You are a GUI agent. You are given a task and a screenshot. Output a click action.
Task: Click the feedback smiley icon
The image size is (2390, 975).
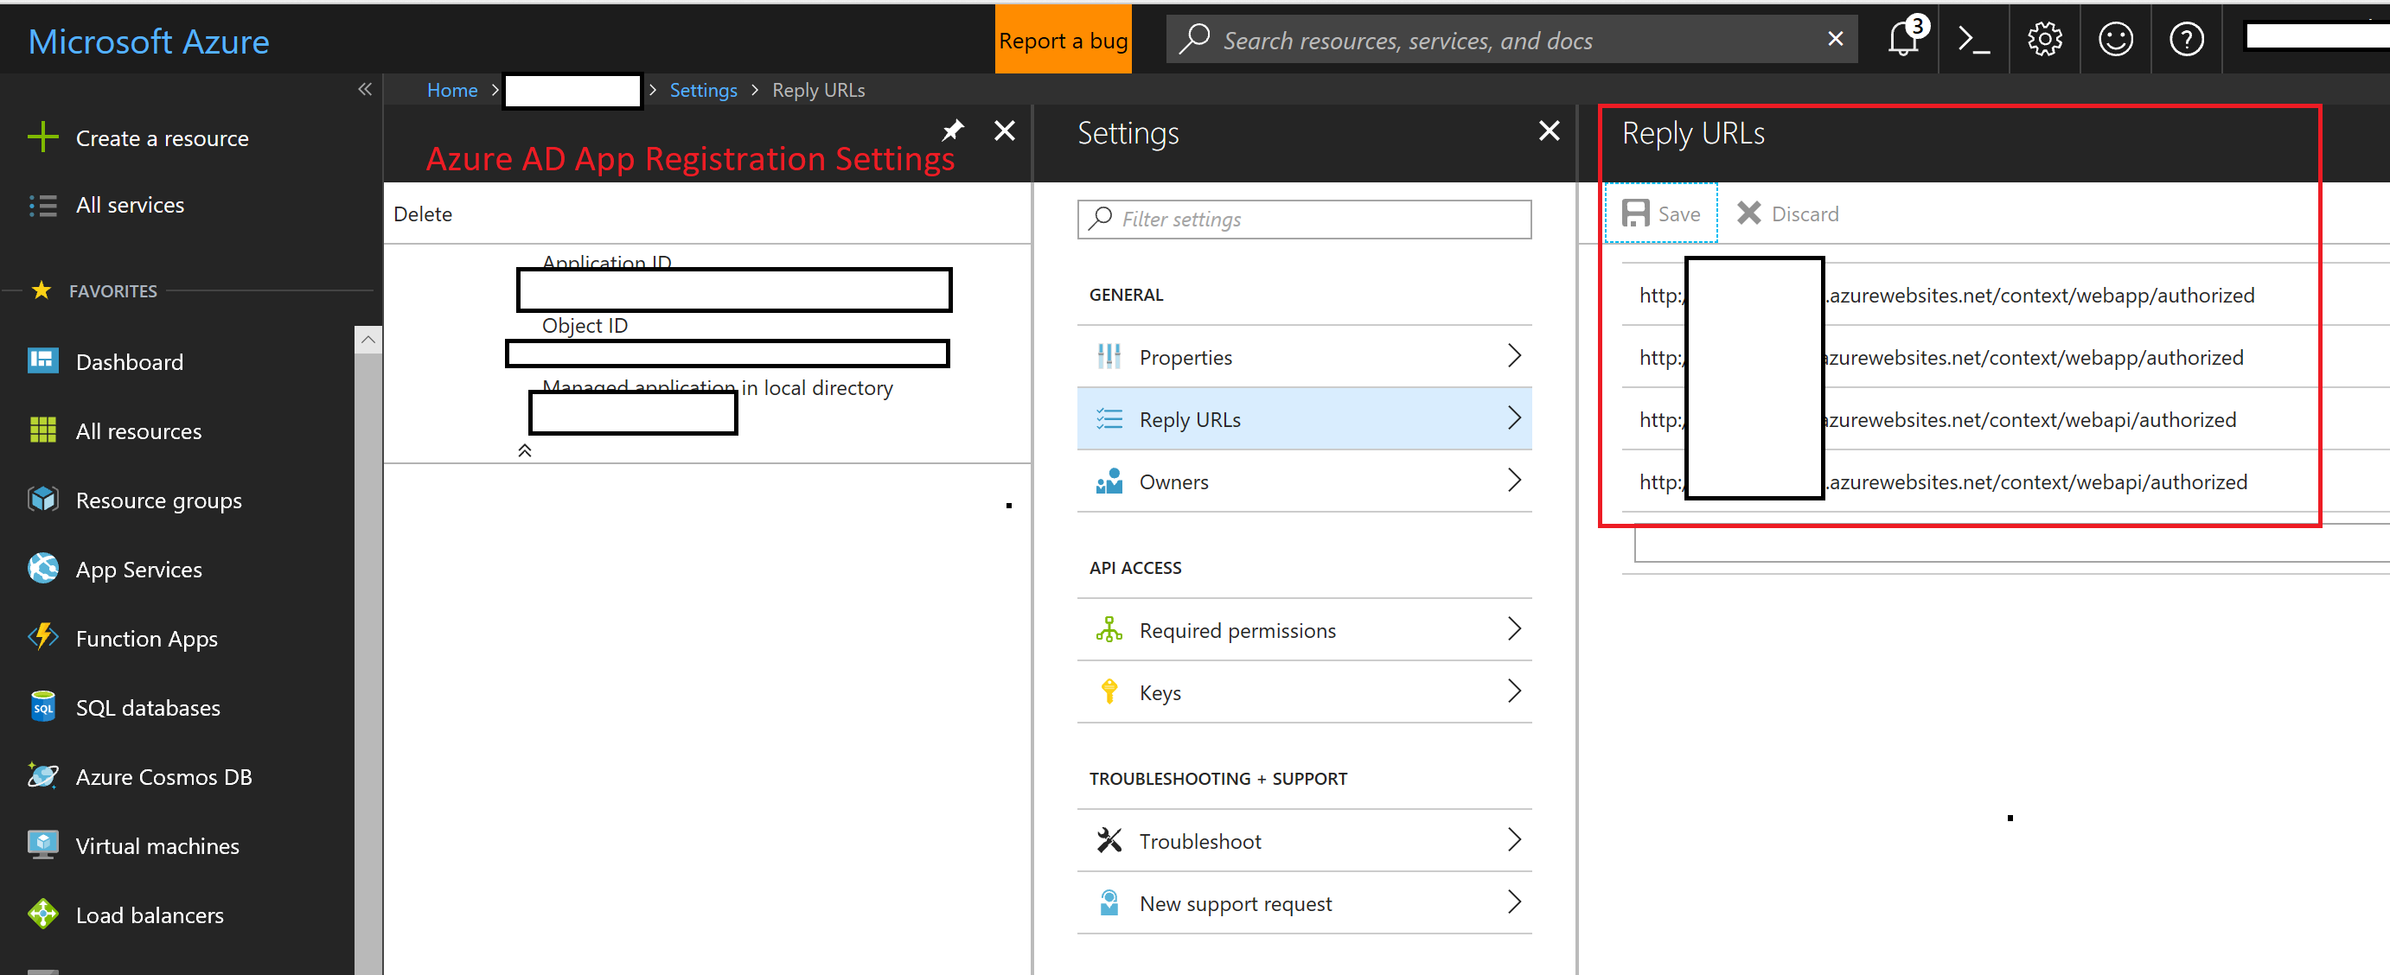coord(2115,39)
